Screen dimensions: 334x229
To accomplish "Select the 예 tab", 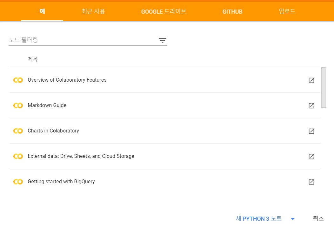I will click(42, 11).
